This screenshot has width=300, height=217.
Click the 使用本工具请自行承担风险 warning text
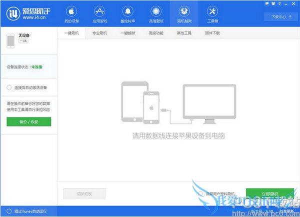[28, 109]
